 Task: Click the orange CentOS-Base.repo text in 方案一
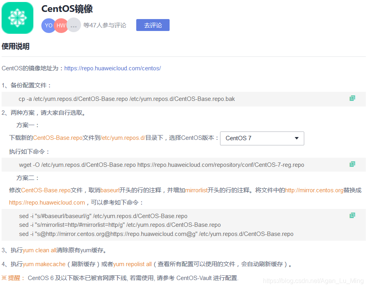point(58,138)
